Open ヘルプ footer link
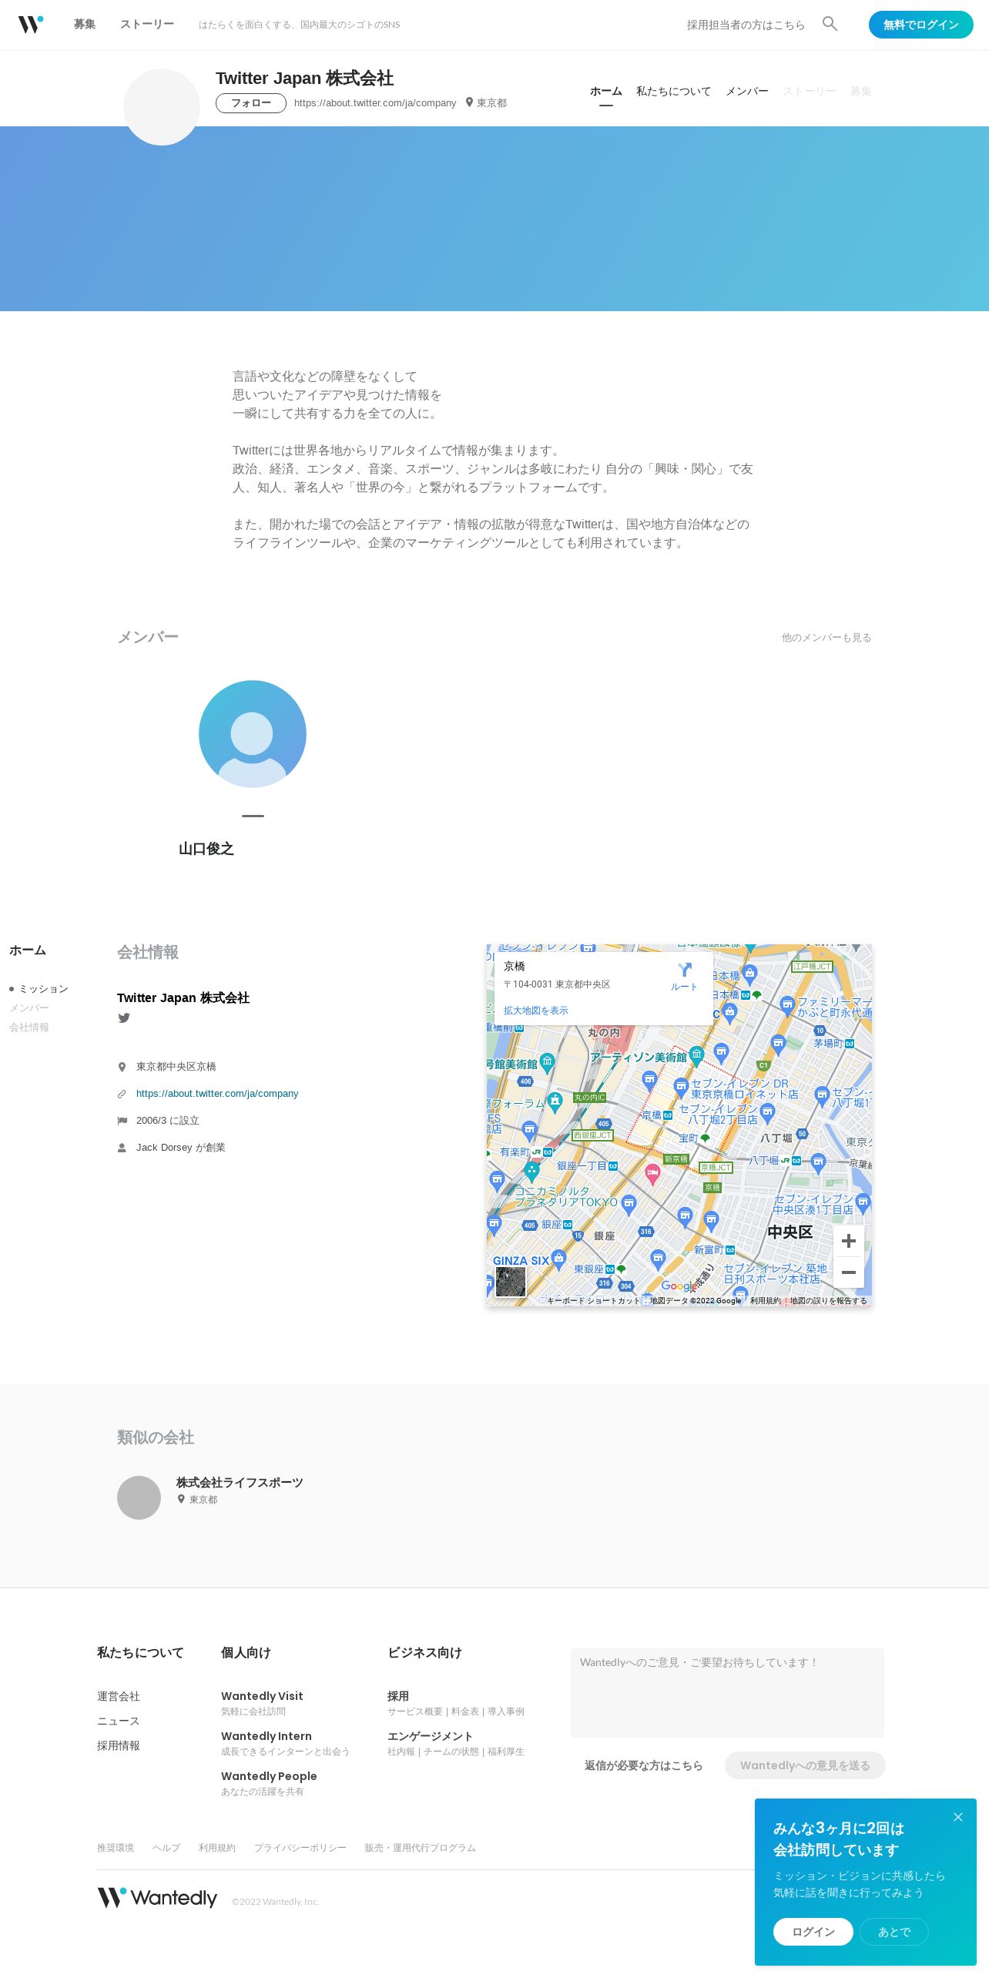 (166, 1848)
